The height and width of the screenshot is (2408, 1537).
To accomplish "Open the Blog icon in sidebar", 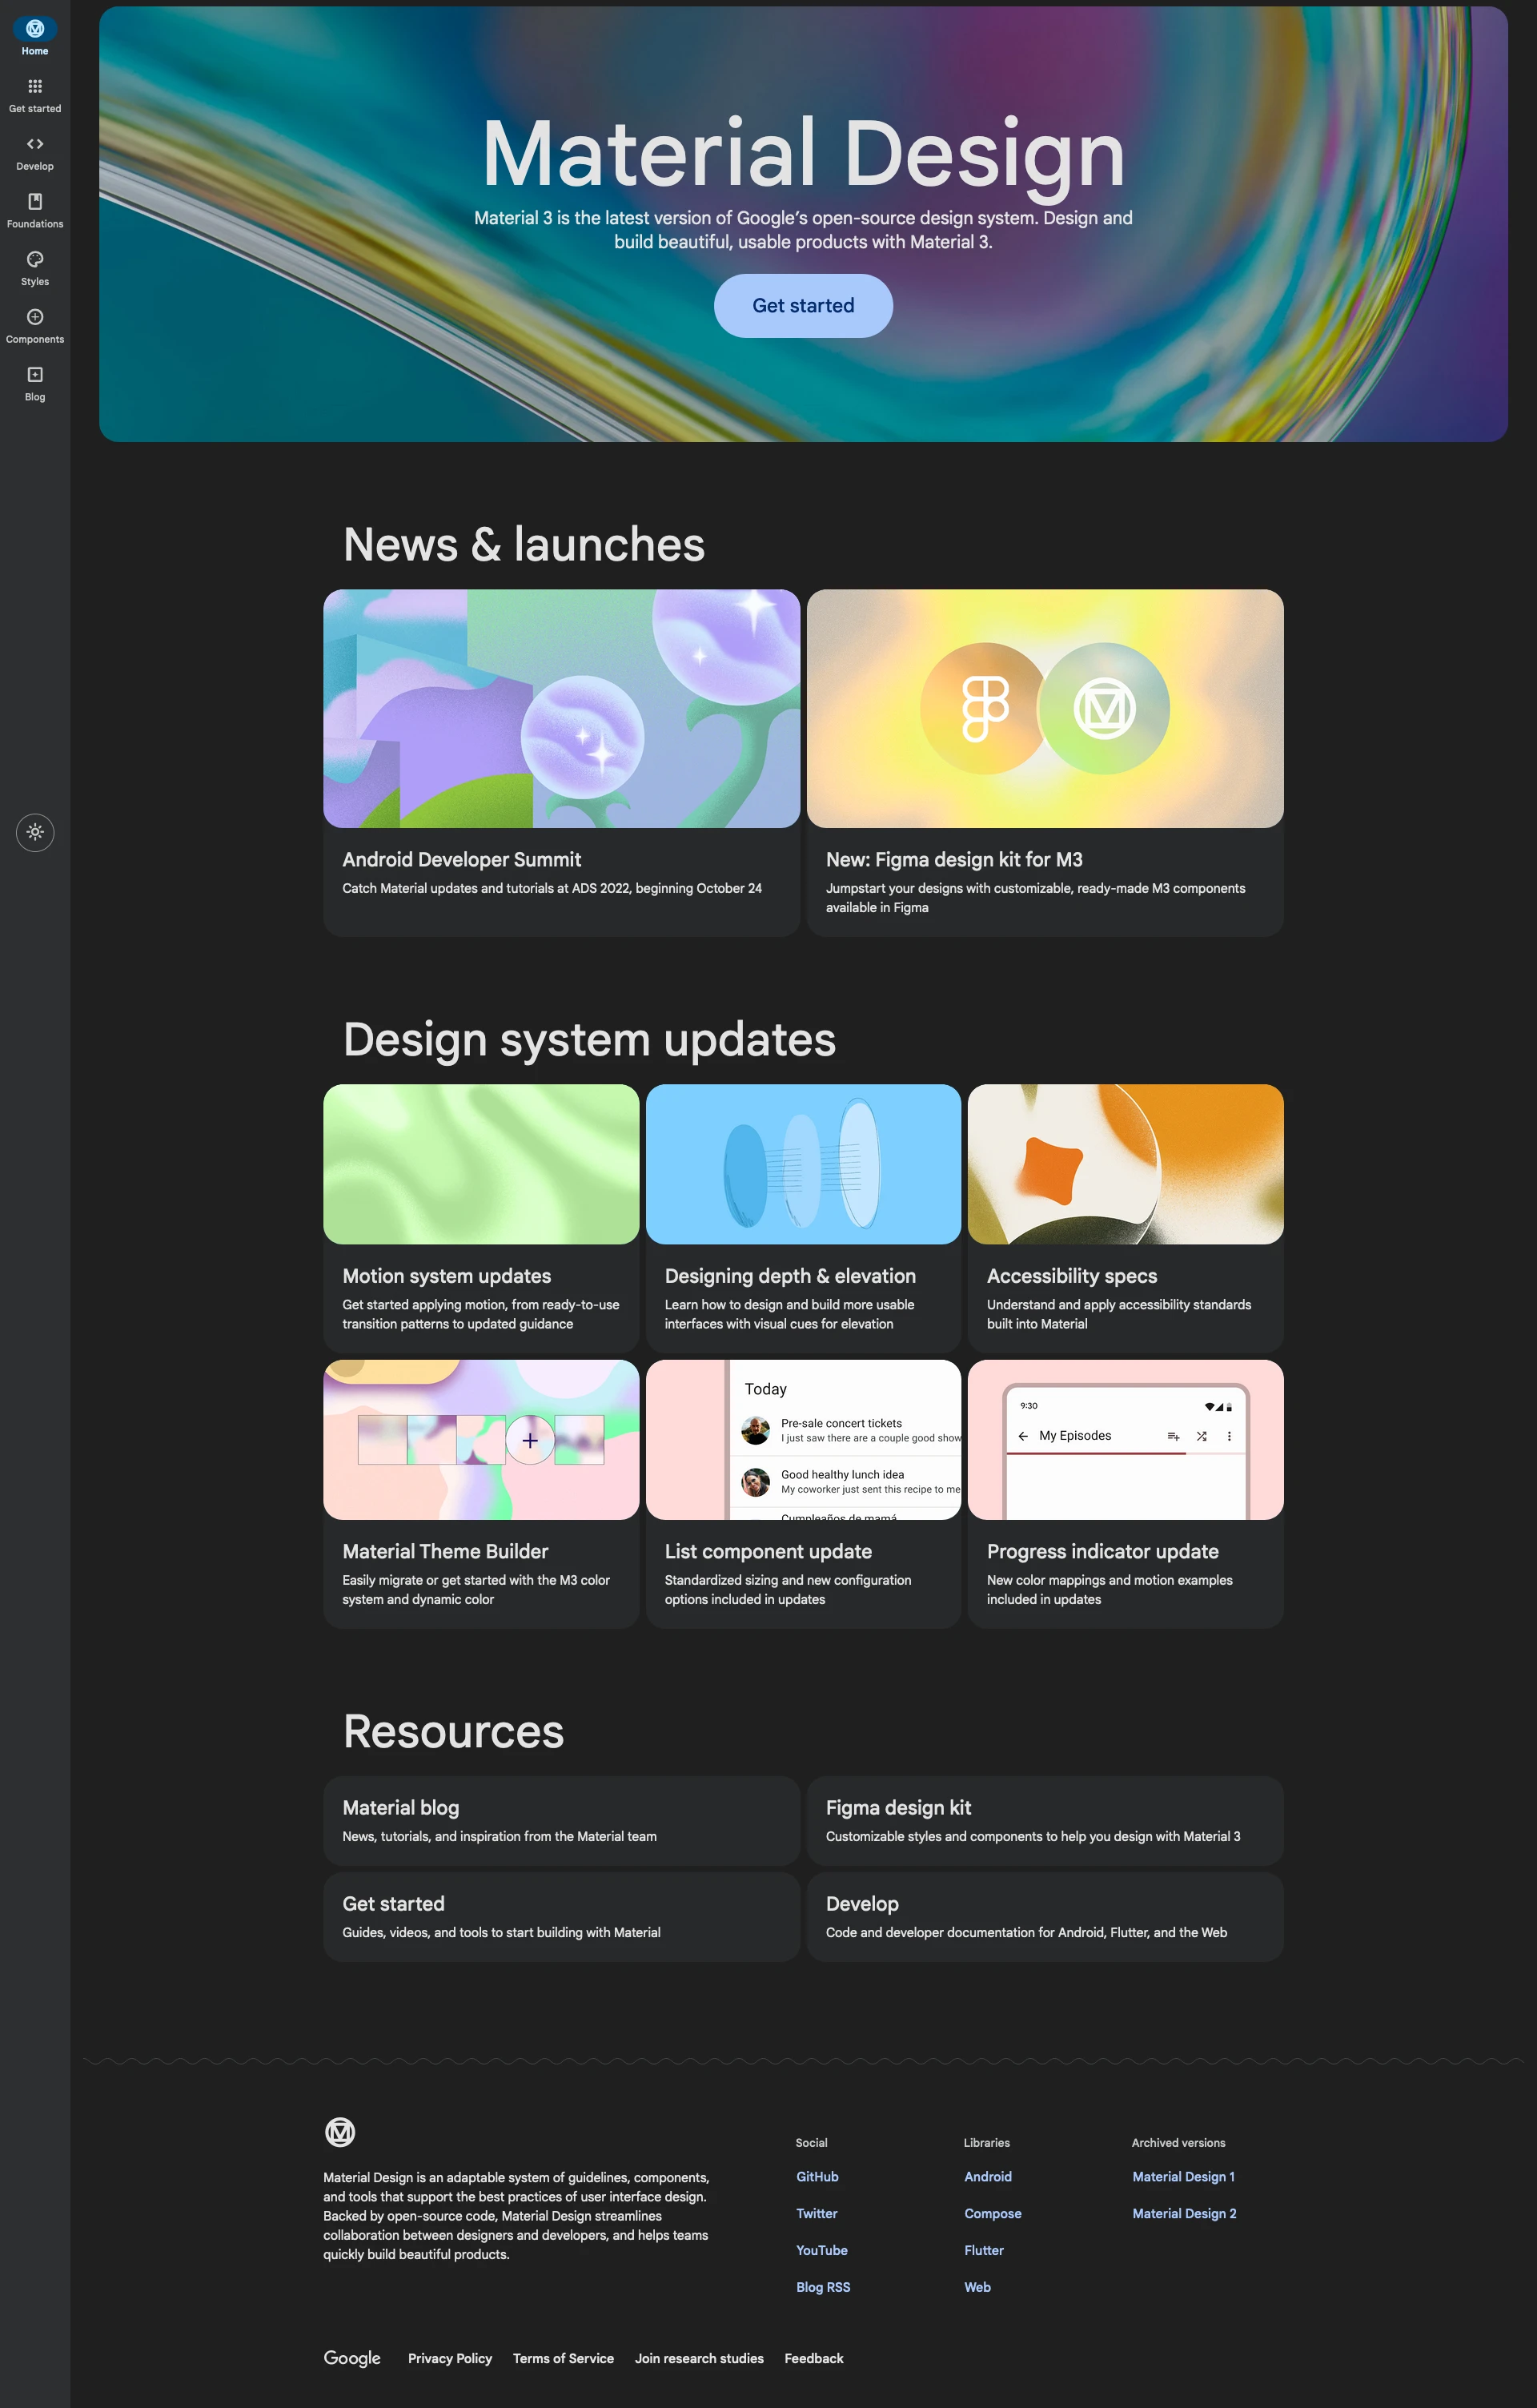I will [35, 374].
